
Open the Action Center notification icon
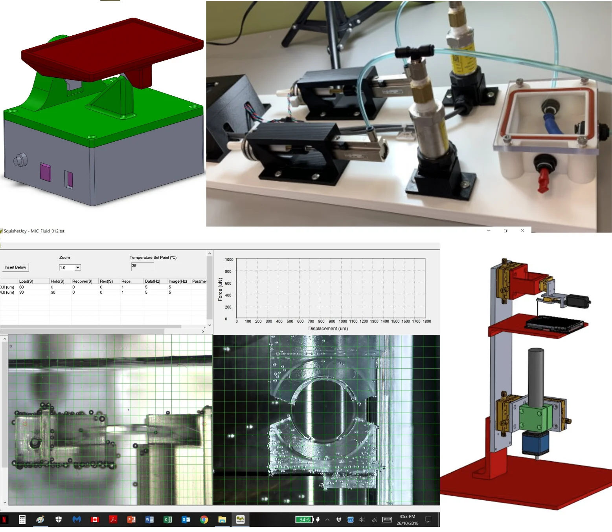point(428,519)
